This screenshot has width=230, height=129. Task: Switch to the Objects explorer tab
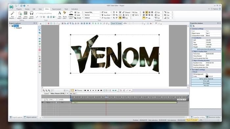point(30,117)
